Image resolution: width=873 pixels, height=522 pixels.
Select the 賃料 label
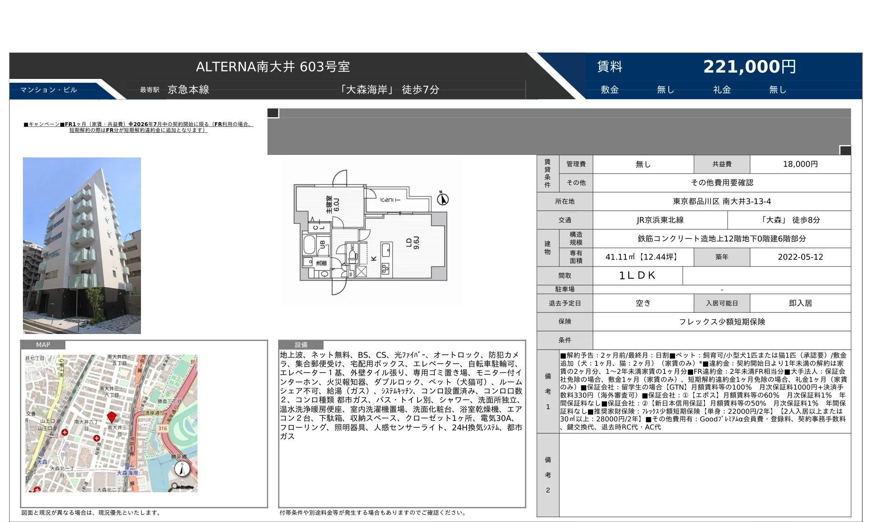click(x=610, y=67)
